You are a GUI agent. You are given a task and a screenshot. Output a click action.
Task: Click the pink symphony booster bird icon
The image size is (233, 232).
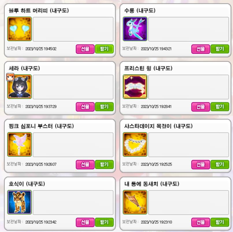click(19, 144)
